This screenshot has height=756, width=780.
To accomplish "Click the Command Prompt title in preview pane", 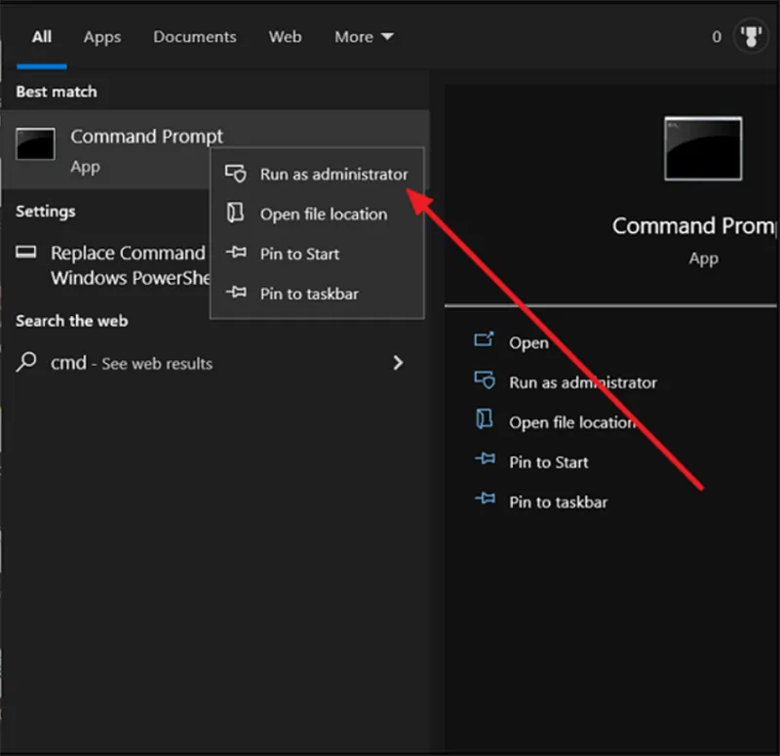I will tap(694, 226).
